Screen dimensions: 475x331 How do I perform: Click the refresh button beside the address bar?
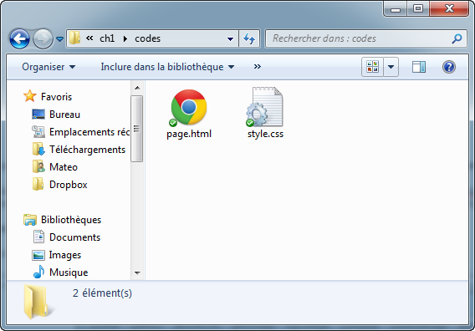point(249,38)
